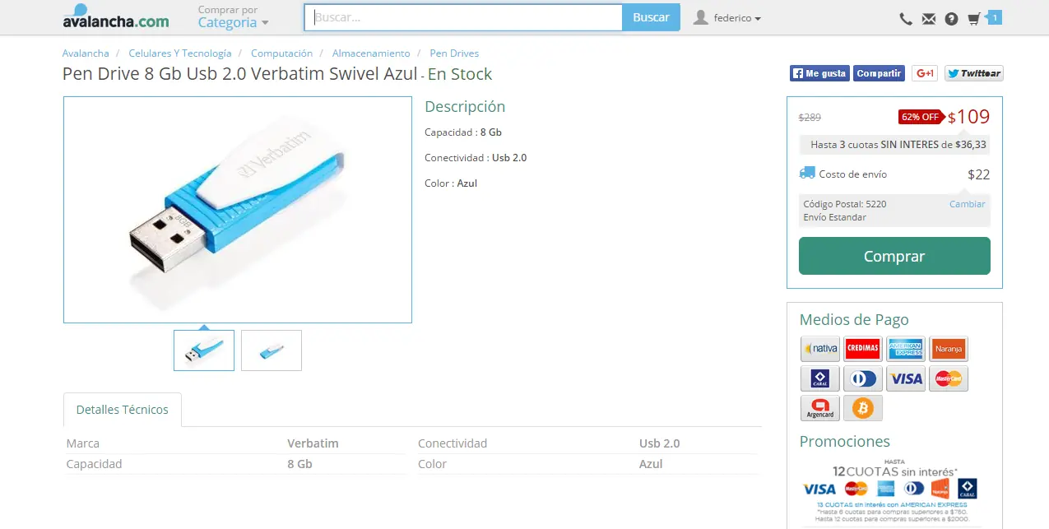The height and width of the screenshot is (529, 1049).
Task: Click the 62% OFF discount badge
Action: coord(921,117)
